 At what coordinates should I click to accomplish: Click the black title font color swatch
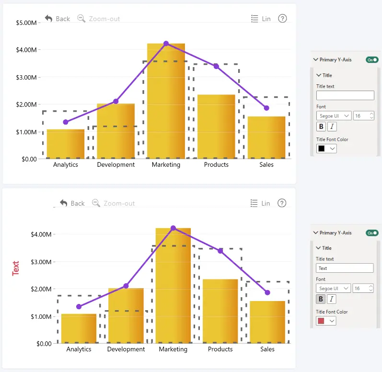[321, 148]
